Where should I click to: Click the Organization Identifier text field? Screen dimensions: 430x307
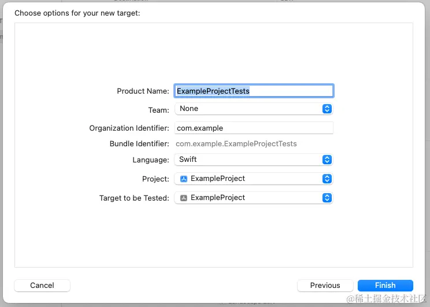[x=254, y=128]
